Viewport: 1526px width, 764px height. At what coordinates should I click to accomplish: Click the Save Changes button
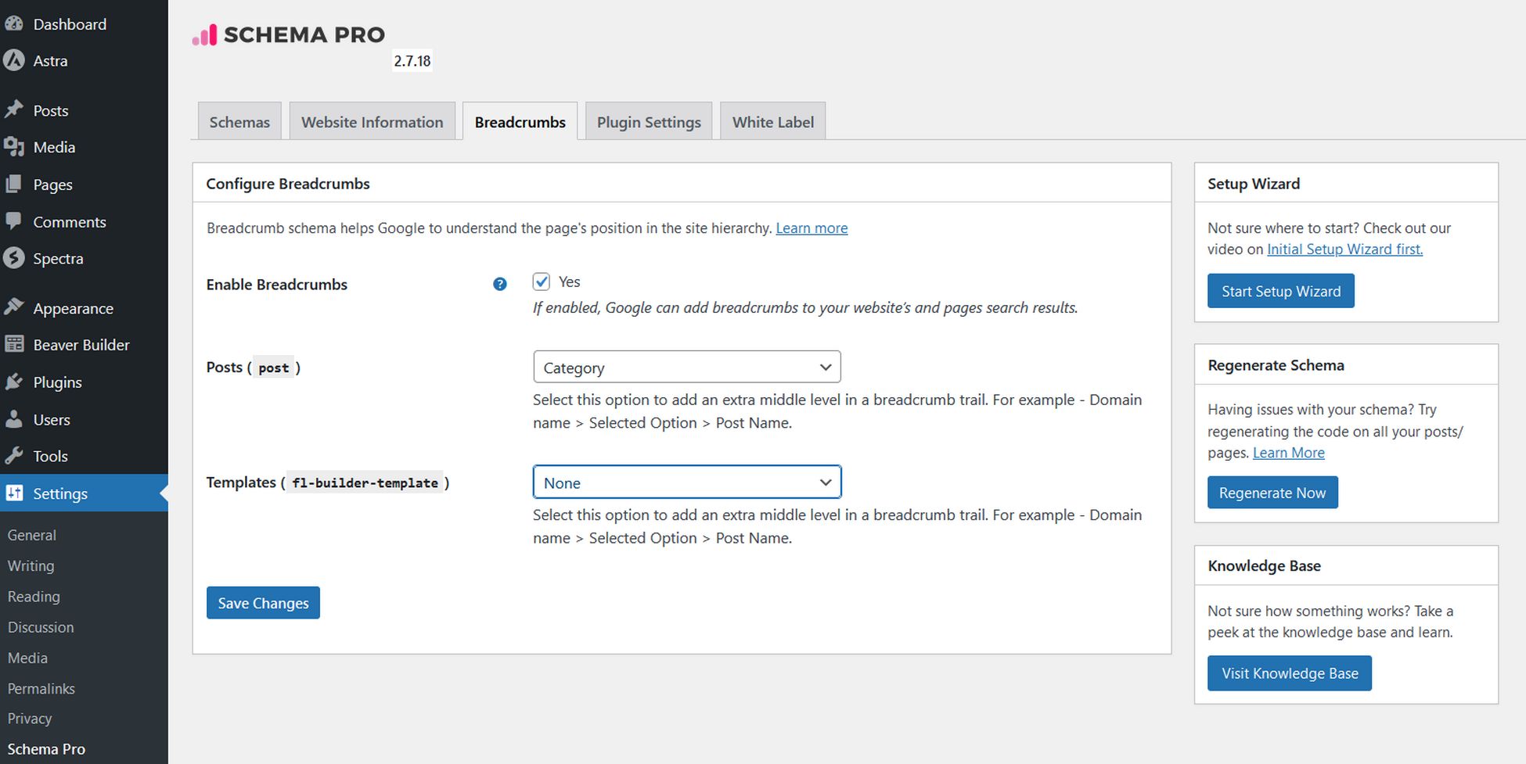263,603
